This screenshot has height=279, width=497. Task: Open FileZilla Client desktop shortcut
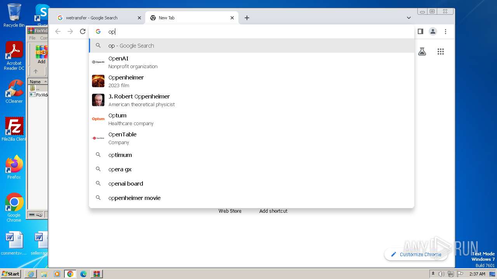pyautogui.click(x=14, y=129)
